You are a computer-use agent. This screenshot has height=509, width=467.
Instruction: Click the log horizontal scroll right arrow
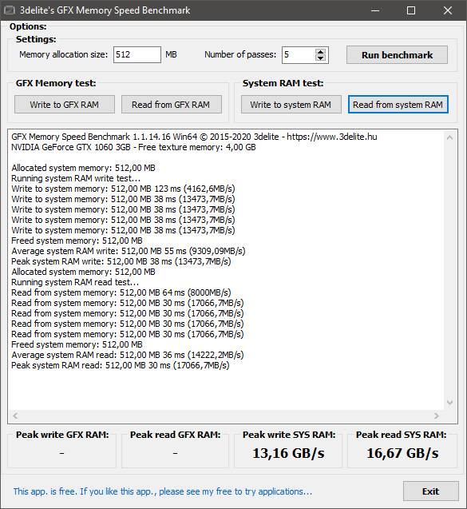click(x=437, y=416)
